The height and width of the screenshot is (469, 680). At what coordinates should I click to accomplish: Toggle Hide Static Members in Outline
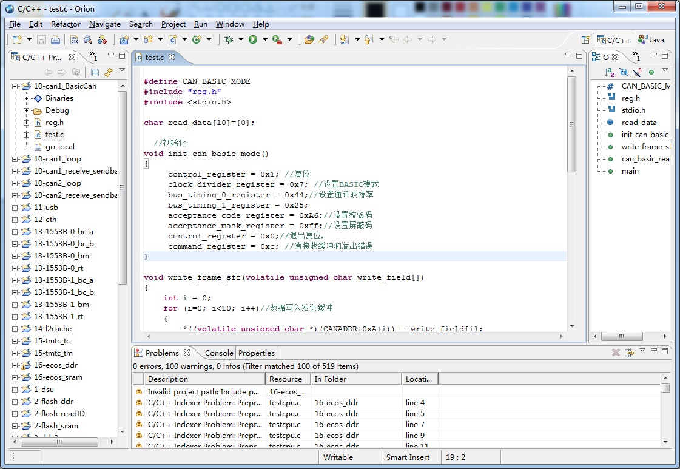pos(638,72)
